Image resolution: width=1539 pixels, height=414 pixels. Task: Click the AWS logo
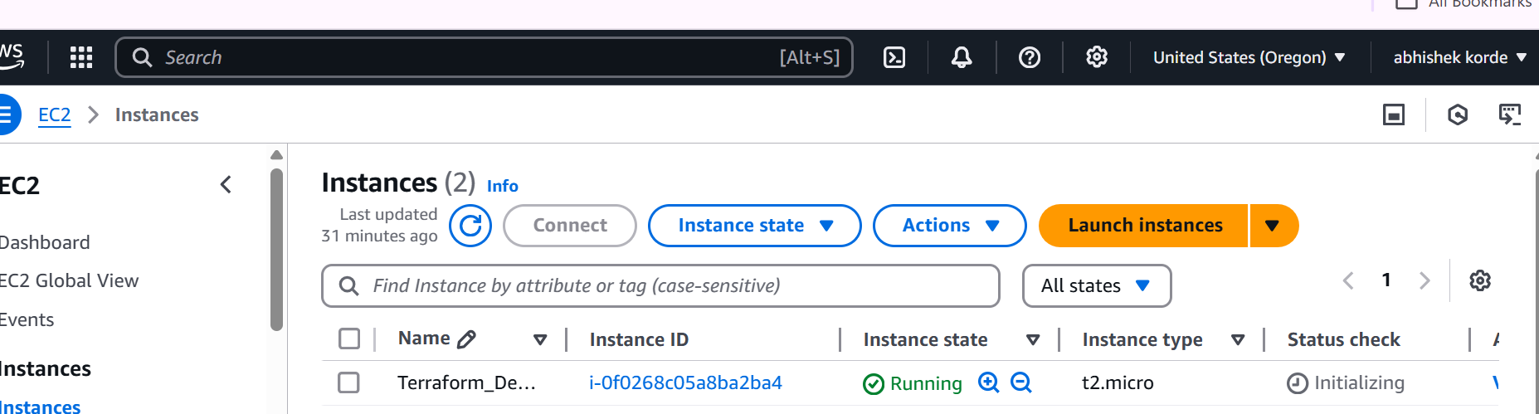coord(12,56)
